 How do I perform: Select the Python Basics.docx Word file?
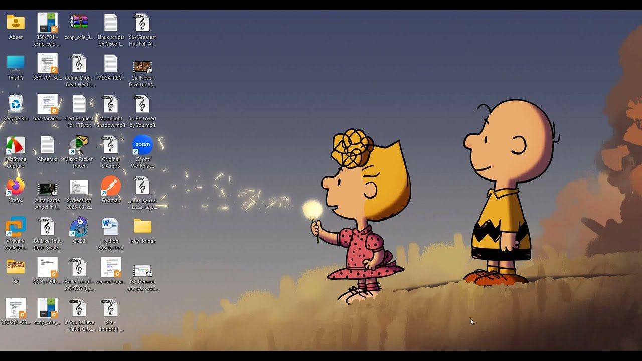111,227
